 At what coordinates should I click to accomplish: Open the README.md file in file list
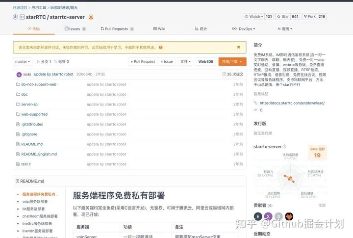[x=32, y=144]
